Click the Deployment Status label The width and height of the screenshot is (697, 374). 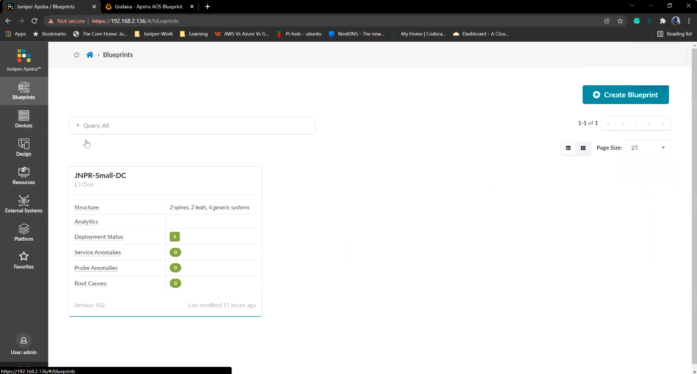click(x=99, y=237)
